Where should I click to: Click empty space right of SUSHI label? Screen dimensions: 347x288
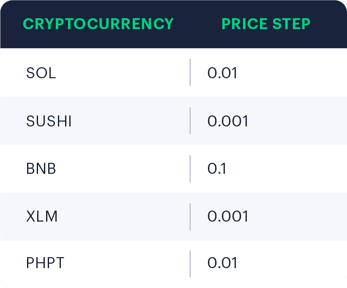[131, 121]
